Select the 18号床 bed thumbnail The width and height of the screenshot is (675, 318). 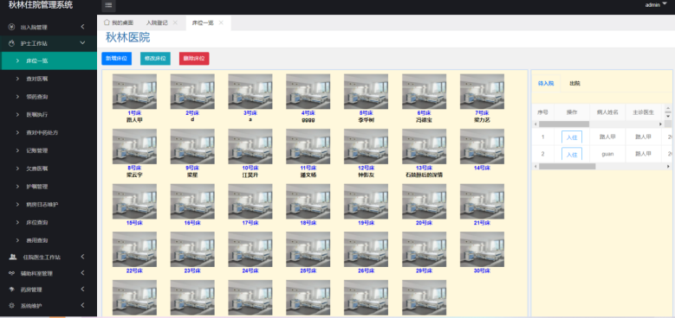pyautogui.click(x=308, y=201)
